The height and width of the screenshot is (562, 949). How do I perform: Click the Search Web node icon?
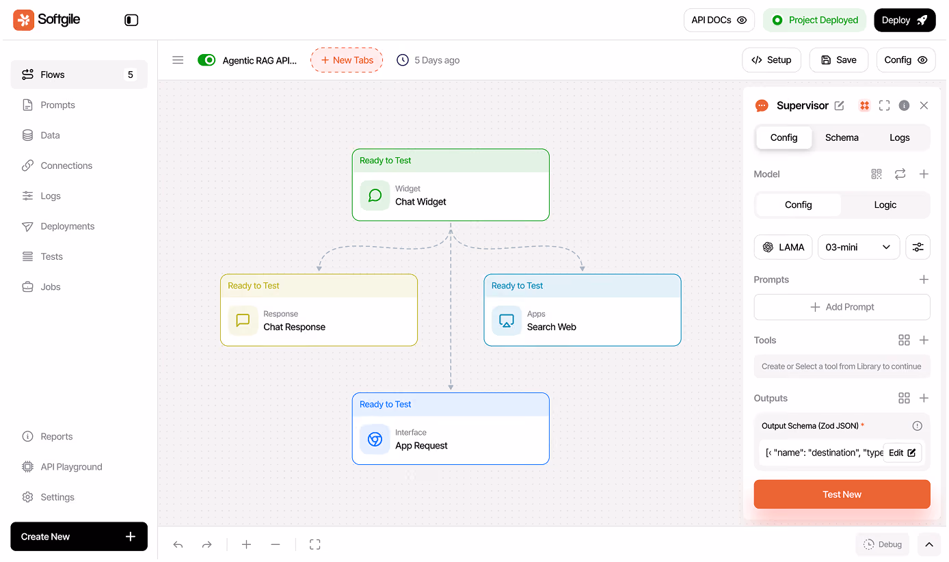[506, 321]
